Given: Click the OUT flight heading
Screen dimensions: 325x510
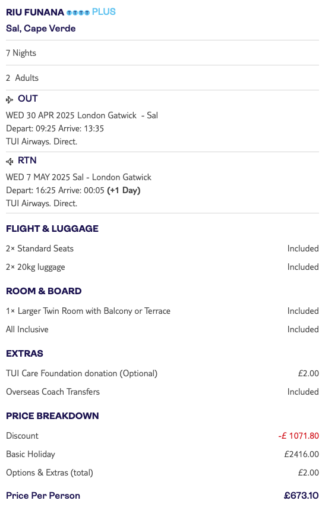Looking at the screenshot, I should coord(27,99).
